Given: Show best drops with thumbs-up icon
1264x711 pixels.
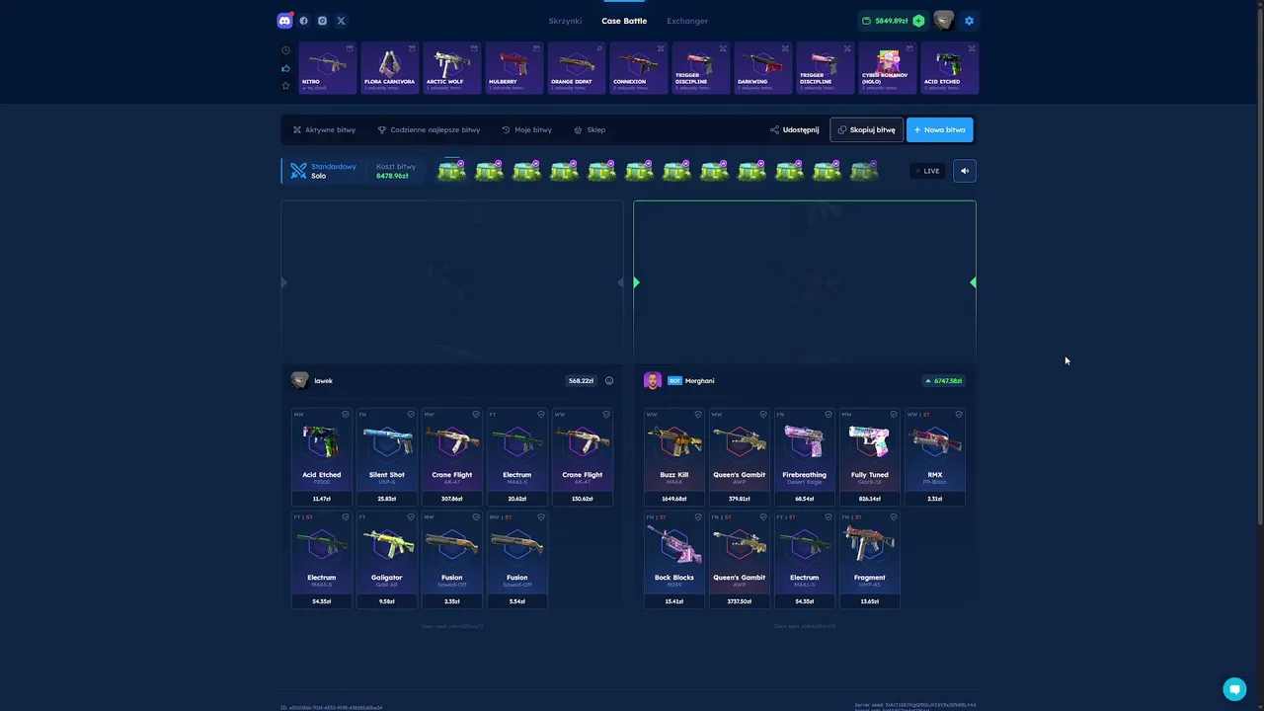Looking at the screenshot, I should 286,68.
